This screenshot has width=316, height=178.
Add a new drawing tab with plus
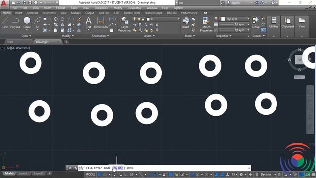[x=66, y=42]
